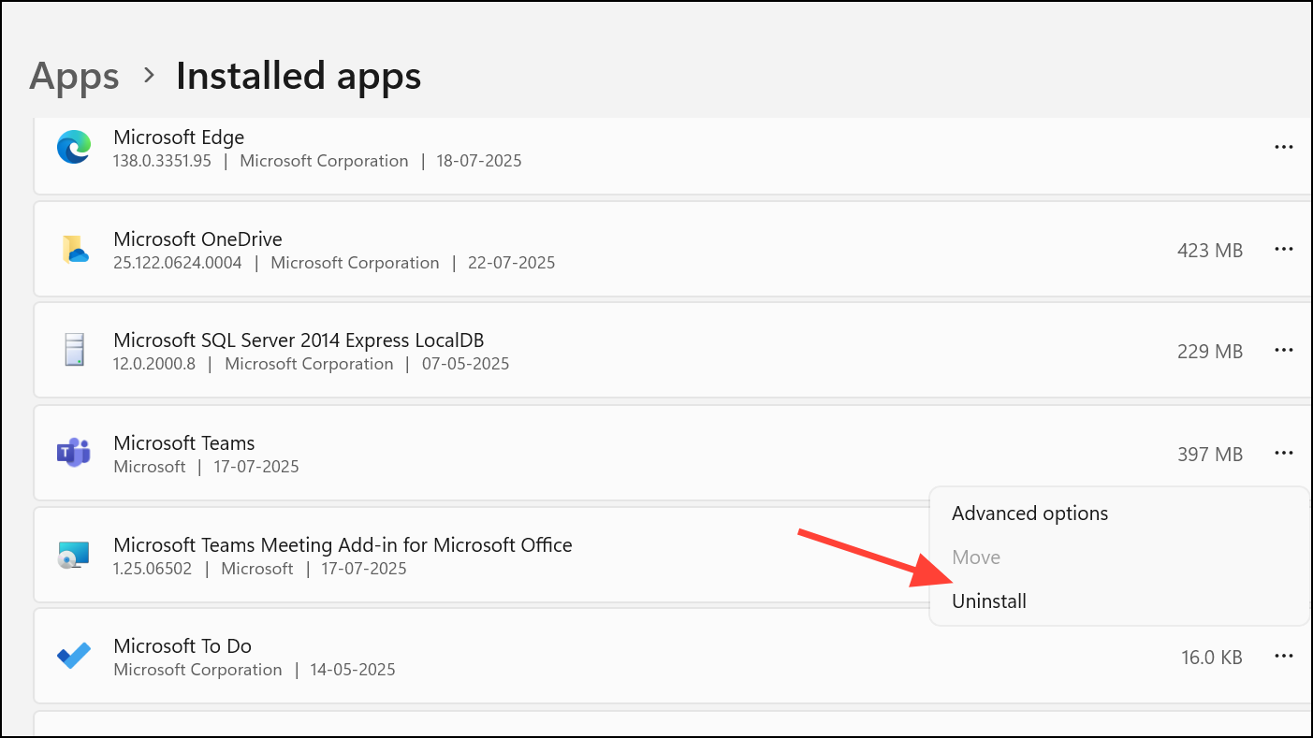The image size is (1313, 738).
Task: Click the SQL Server LocalDB icon
Action: click(74, 351)
